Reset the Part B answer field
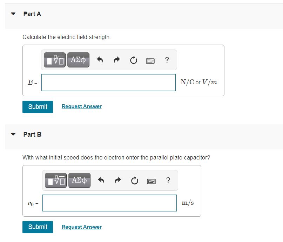The image size is (283, 242). [134, 180]
